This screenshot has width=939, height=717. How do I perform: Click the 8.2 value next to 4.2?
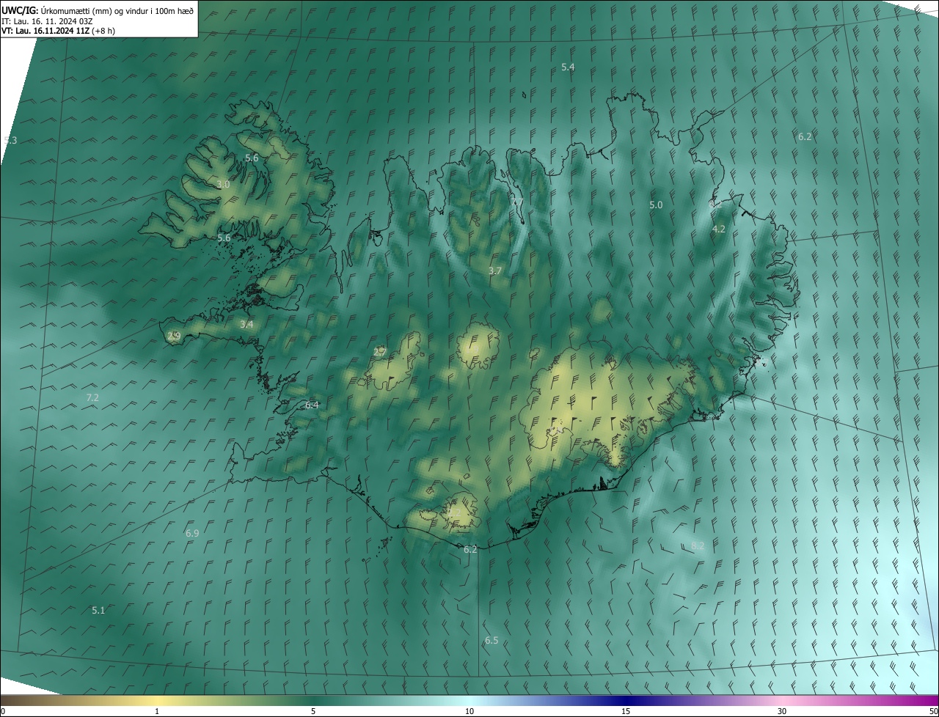point(717,205)
